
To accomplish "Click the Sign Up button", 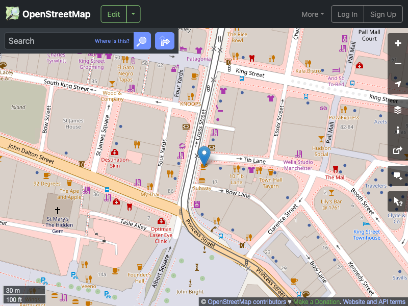I will click(x=383, y=14).
